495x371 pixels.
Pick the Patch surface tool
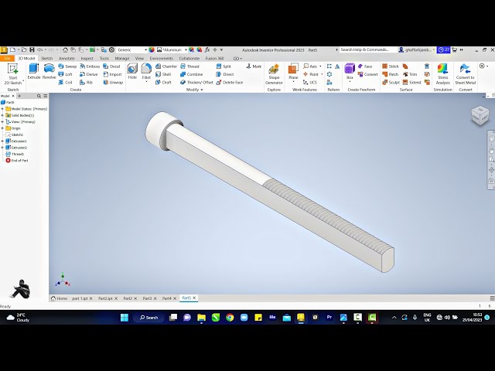(390, 74)
